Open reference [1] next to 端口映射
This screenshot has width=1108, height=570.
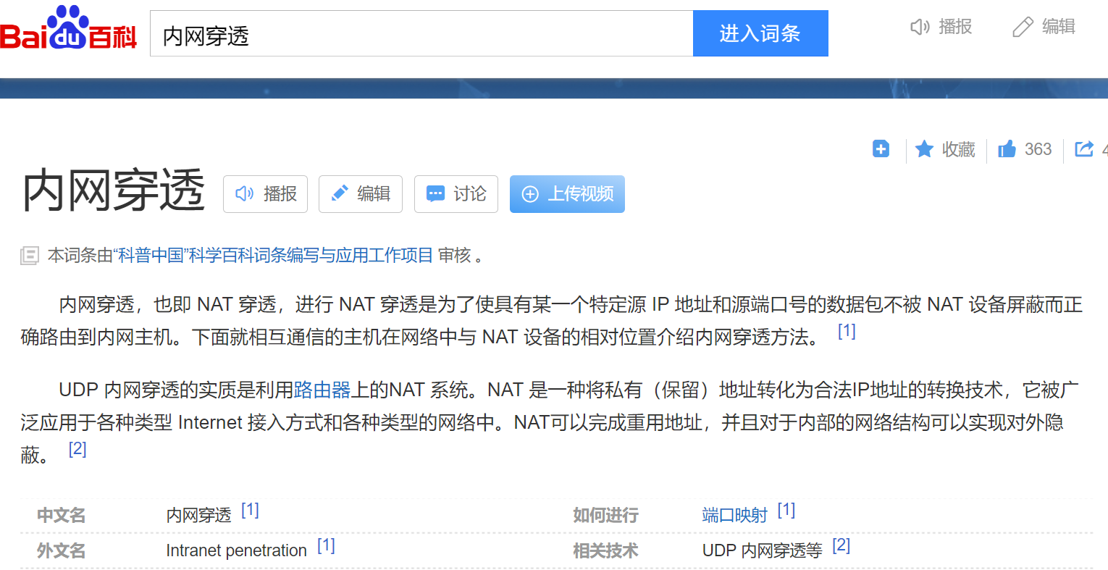pos(786,510)
